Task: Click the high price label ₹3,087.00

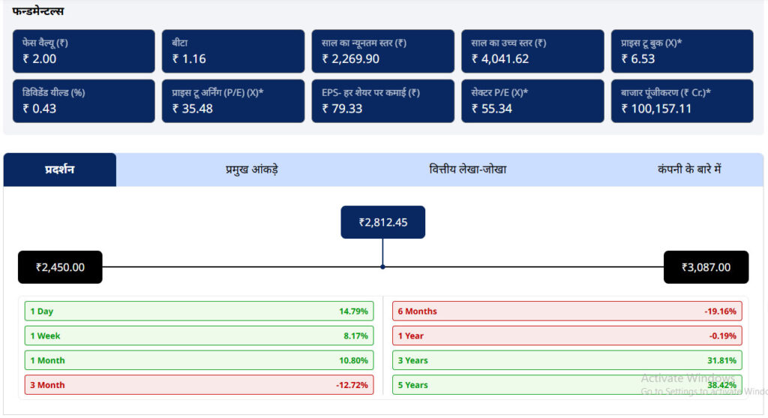Action: pos(706,267)
